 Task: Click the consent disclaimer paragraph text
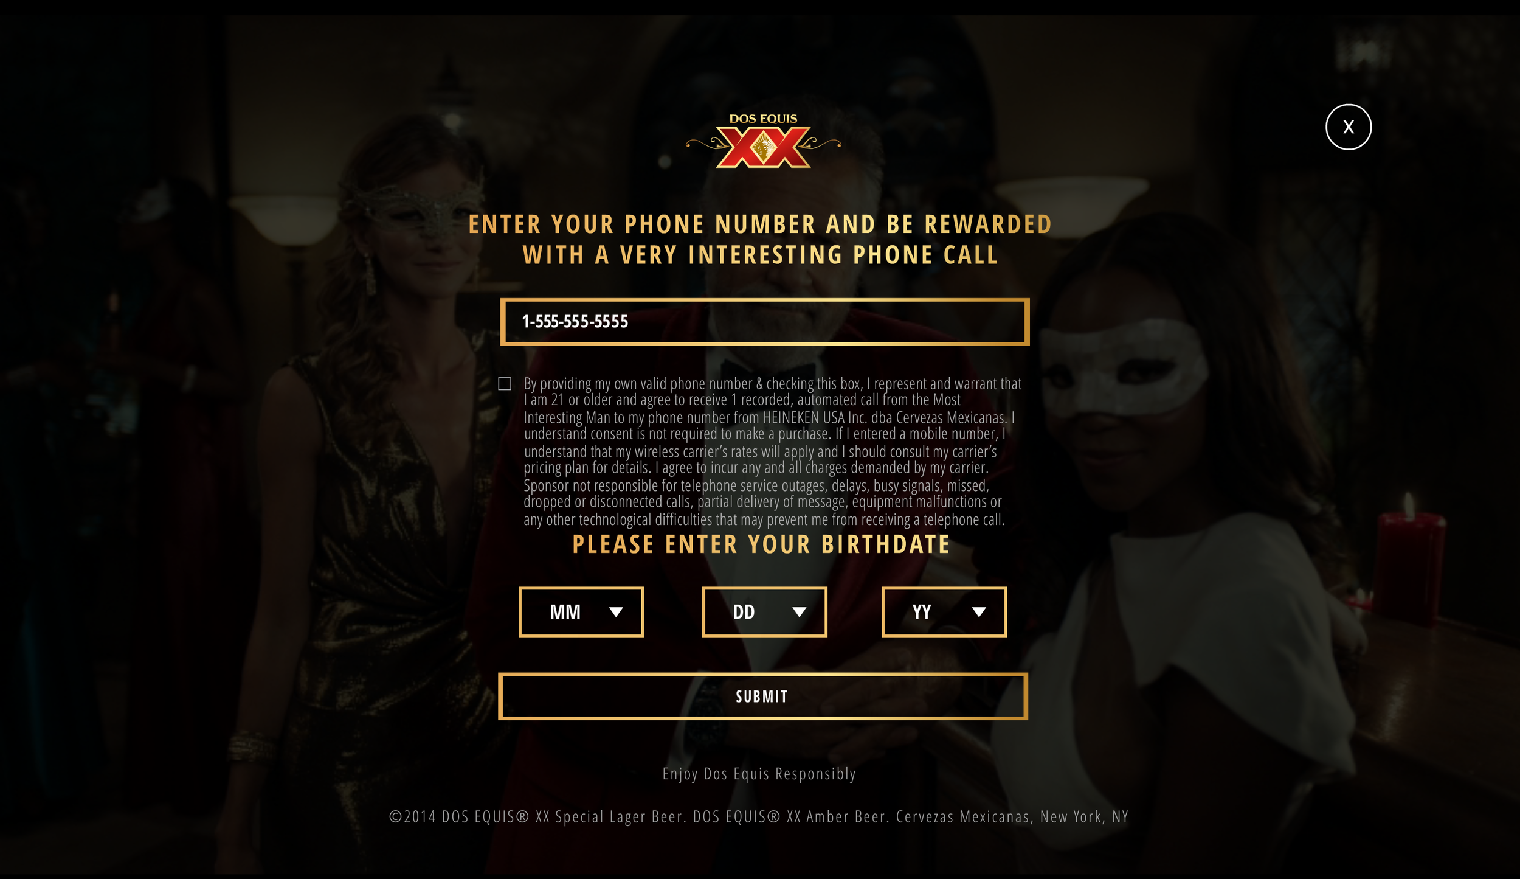(772, 451)
